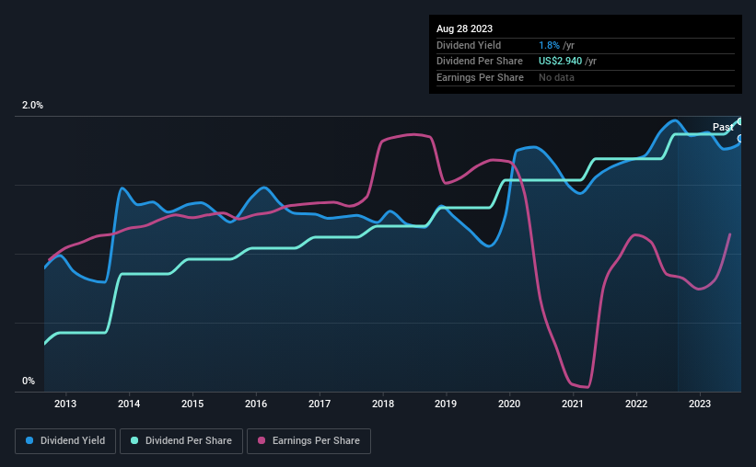The width and height of the screenshot is (756, 467).
Task: Click the 0% y-axis label
Action: click(x=29, y=382)
